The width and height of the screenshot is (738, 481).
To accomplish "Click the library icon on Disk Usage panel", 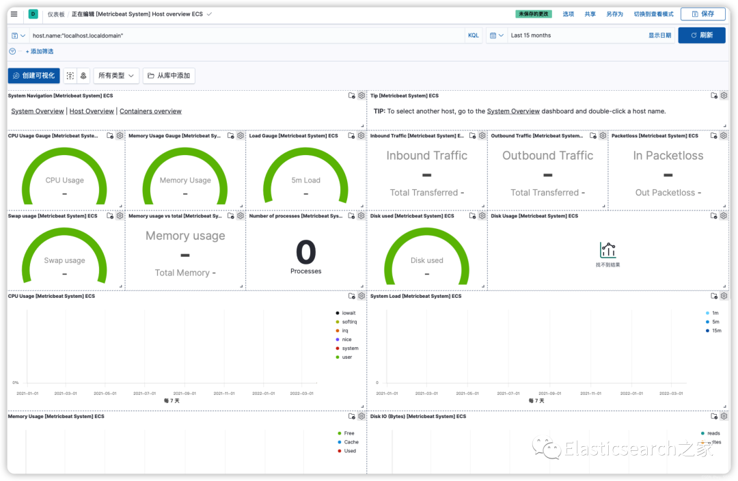I will tap(714, 216).
